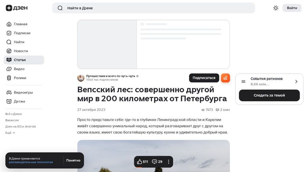
Task: Open the Детям section in the sidebar
Action: [x=19, y=102]
